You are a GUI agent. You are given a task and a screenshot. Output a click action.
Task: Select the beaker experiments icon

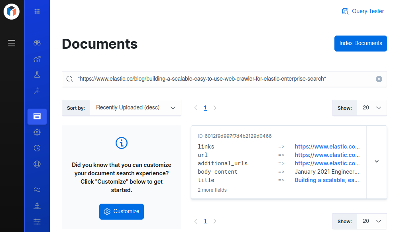pos(37,75)
